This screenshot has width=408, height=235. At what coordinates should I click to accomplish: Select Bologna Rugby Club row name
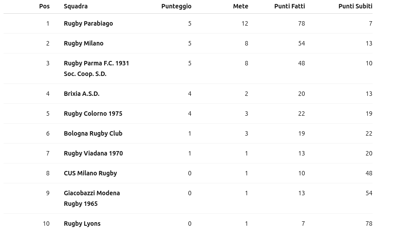click(93, 133)
